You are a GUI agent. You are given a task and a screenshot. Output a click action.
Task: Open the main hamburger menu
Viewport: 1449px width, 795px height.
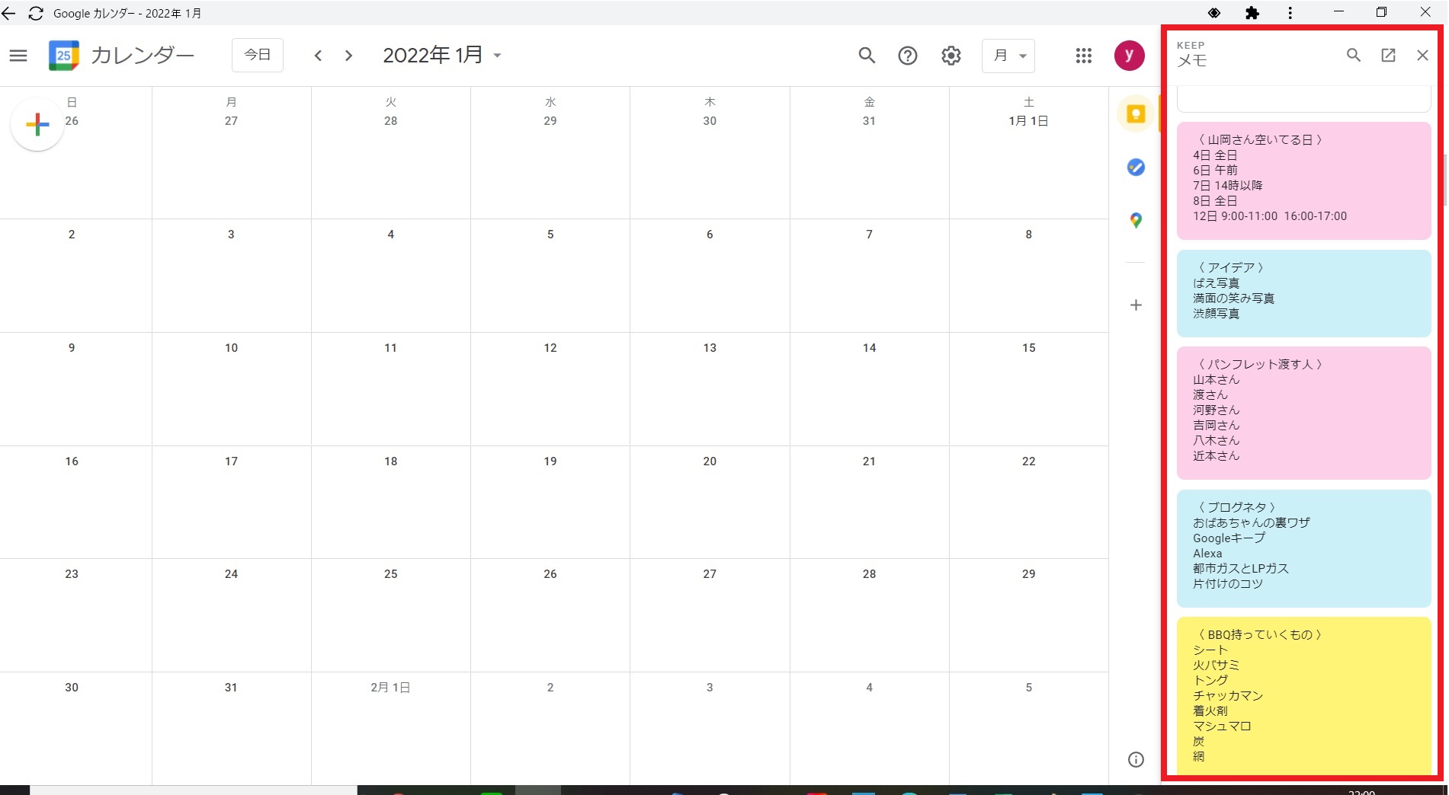click(x=18, y=56)
